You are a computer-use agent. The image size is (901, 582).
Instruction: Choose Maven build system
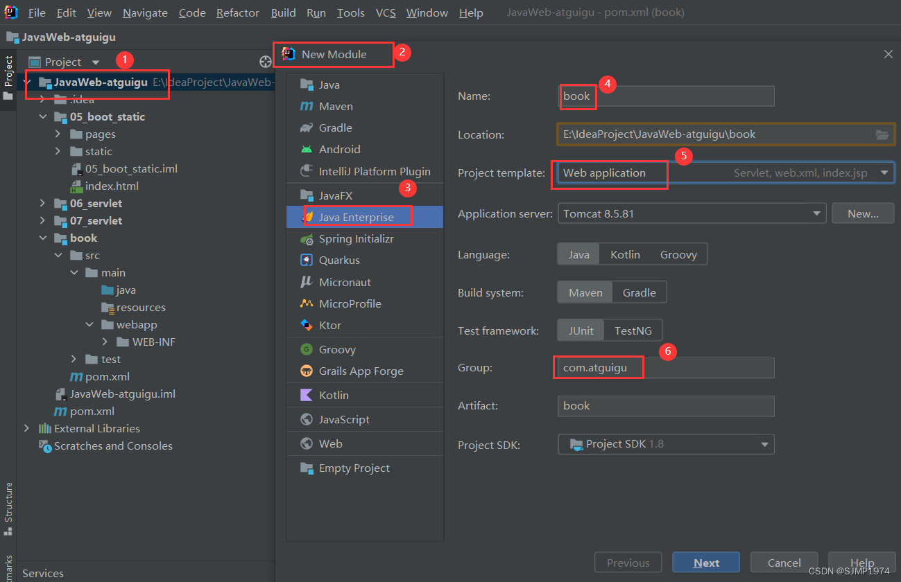tap(585, 292)
